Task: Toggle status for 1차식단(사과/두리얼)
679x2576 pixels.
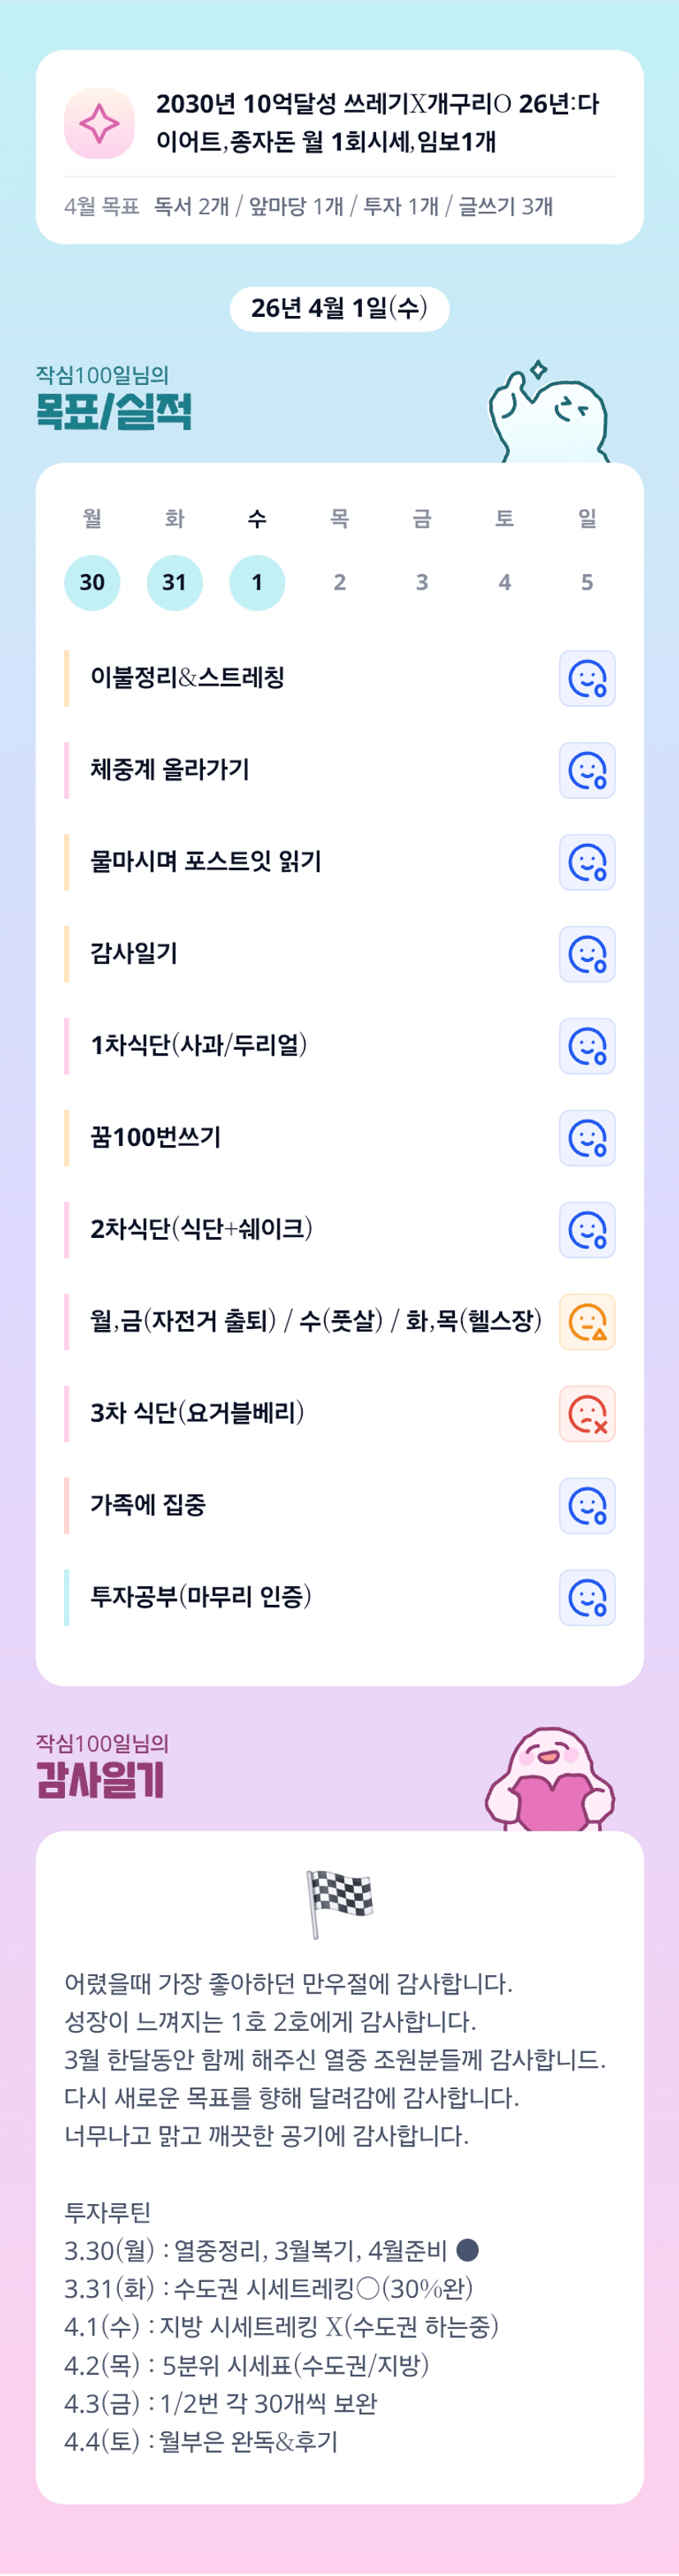Action: (587, 1046)
